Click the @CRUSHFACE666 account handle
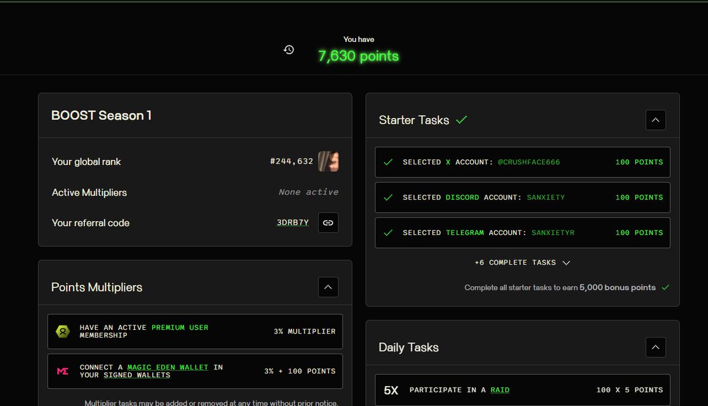Image resolution: width=708 pixels, height=406 pixels. [529, 162]
